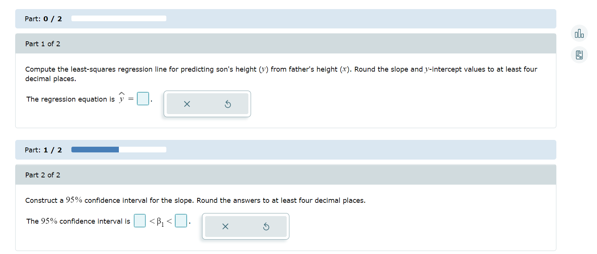Viewport: 597px width, 254px height.
Task: Click the Part 1 answer toolbar panel
Action: tap(207, 104)
